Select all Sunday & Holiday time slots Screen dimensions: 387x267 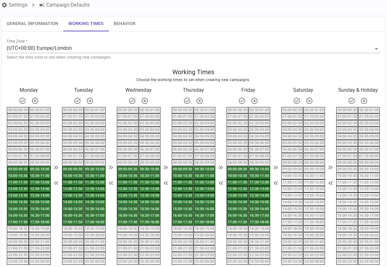(x=352, y=101)
